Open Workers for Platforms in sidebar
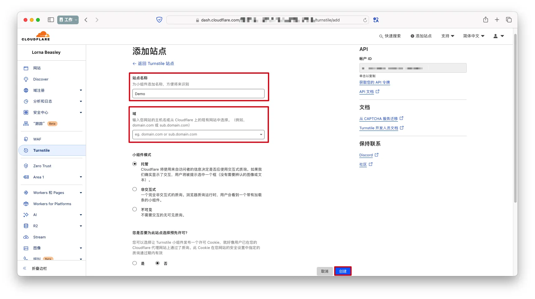This screenshot has height=299, width=535. click(52, 204)
